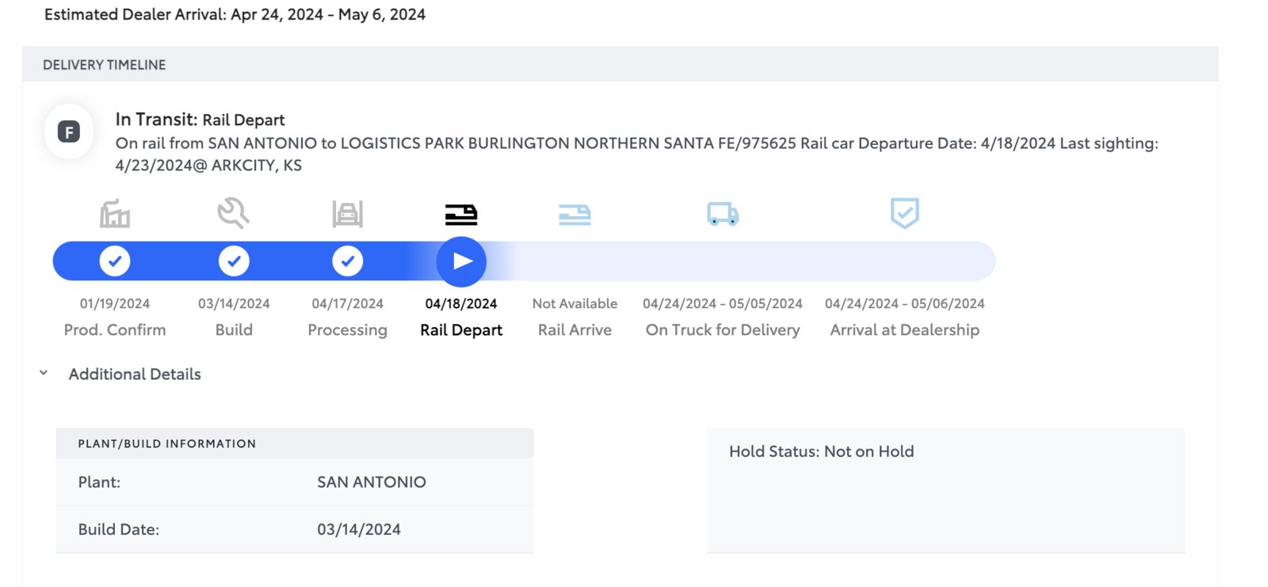Click the In Transit: Rail Depart heading
Image resolution: width=1268 pixels, height=587 pixels.
(200, 120)
